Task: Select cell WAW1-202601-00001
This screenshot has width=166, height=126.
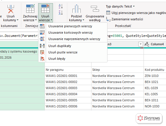Action: pyautogui.click(x=68, y=76)
